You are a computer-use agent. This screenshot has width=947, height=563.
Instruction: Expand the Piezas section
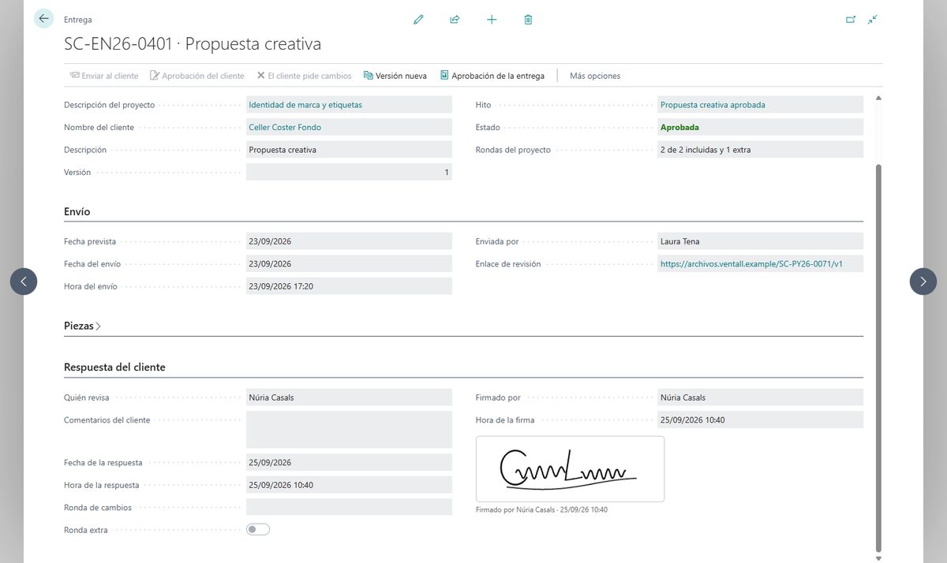coord(82,326)
